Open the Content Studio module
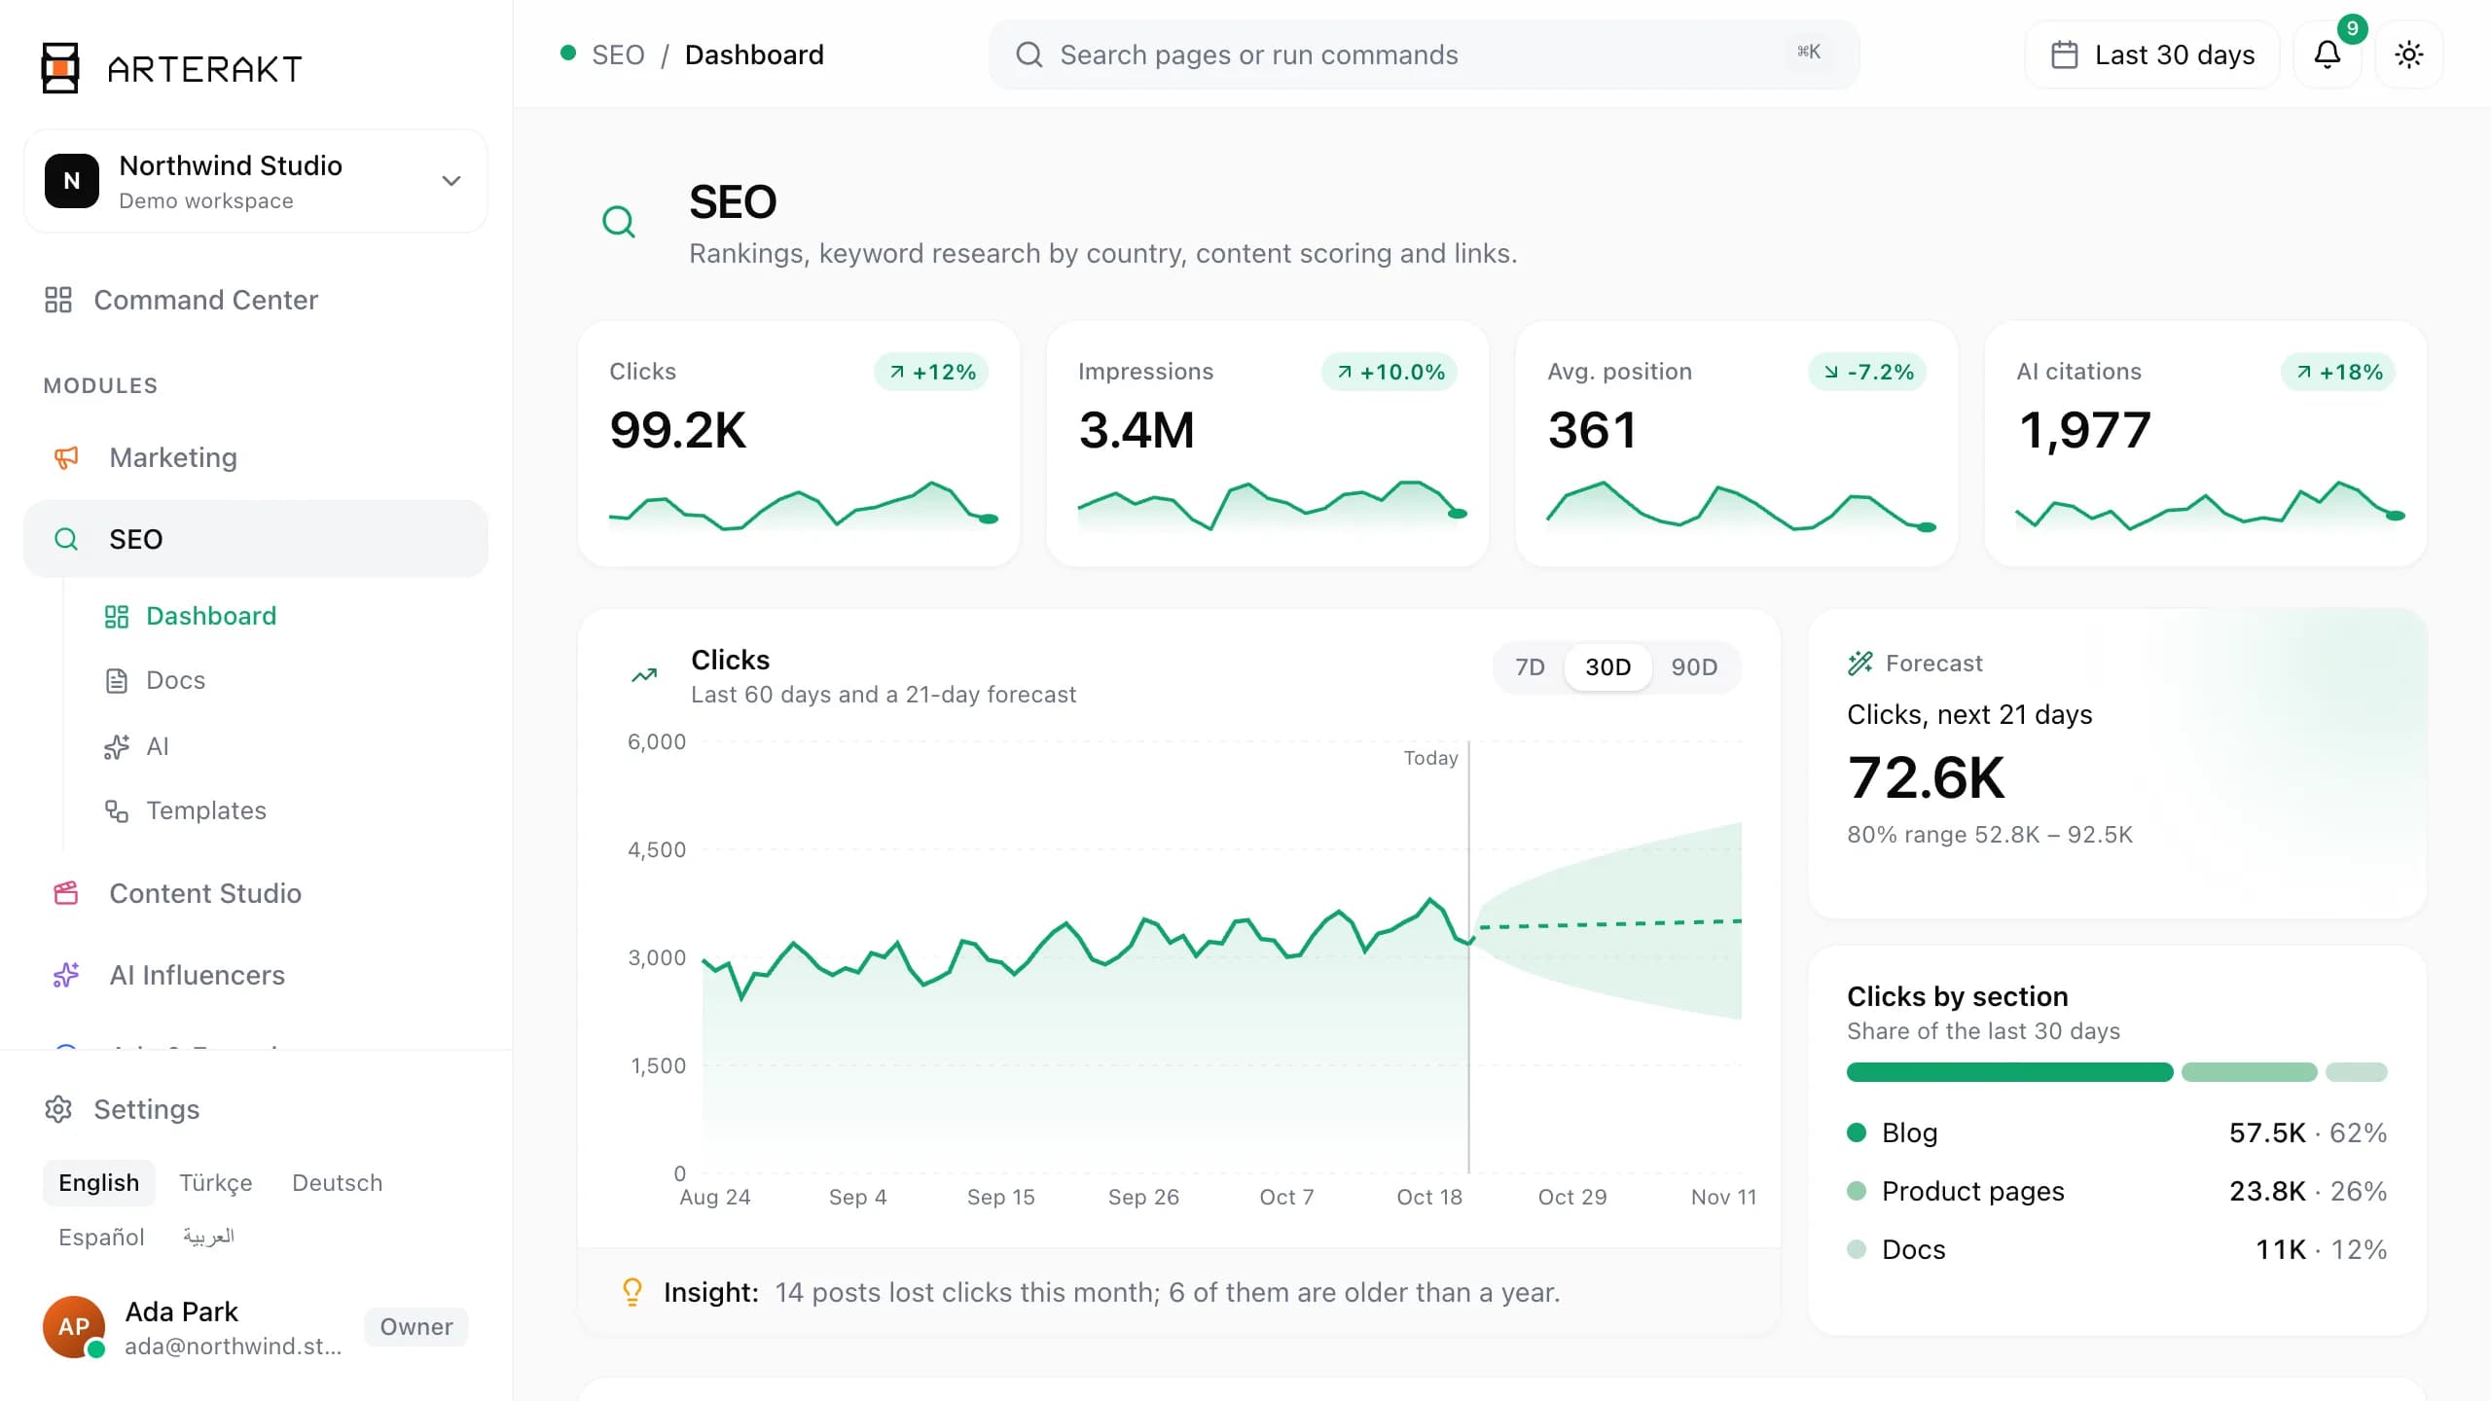 pos(256,893)
